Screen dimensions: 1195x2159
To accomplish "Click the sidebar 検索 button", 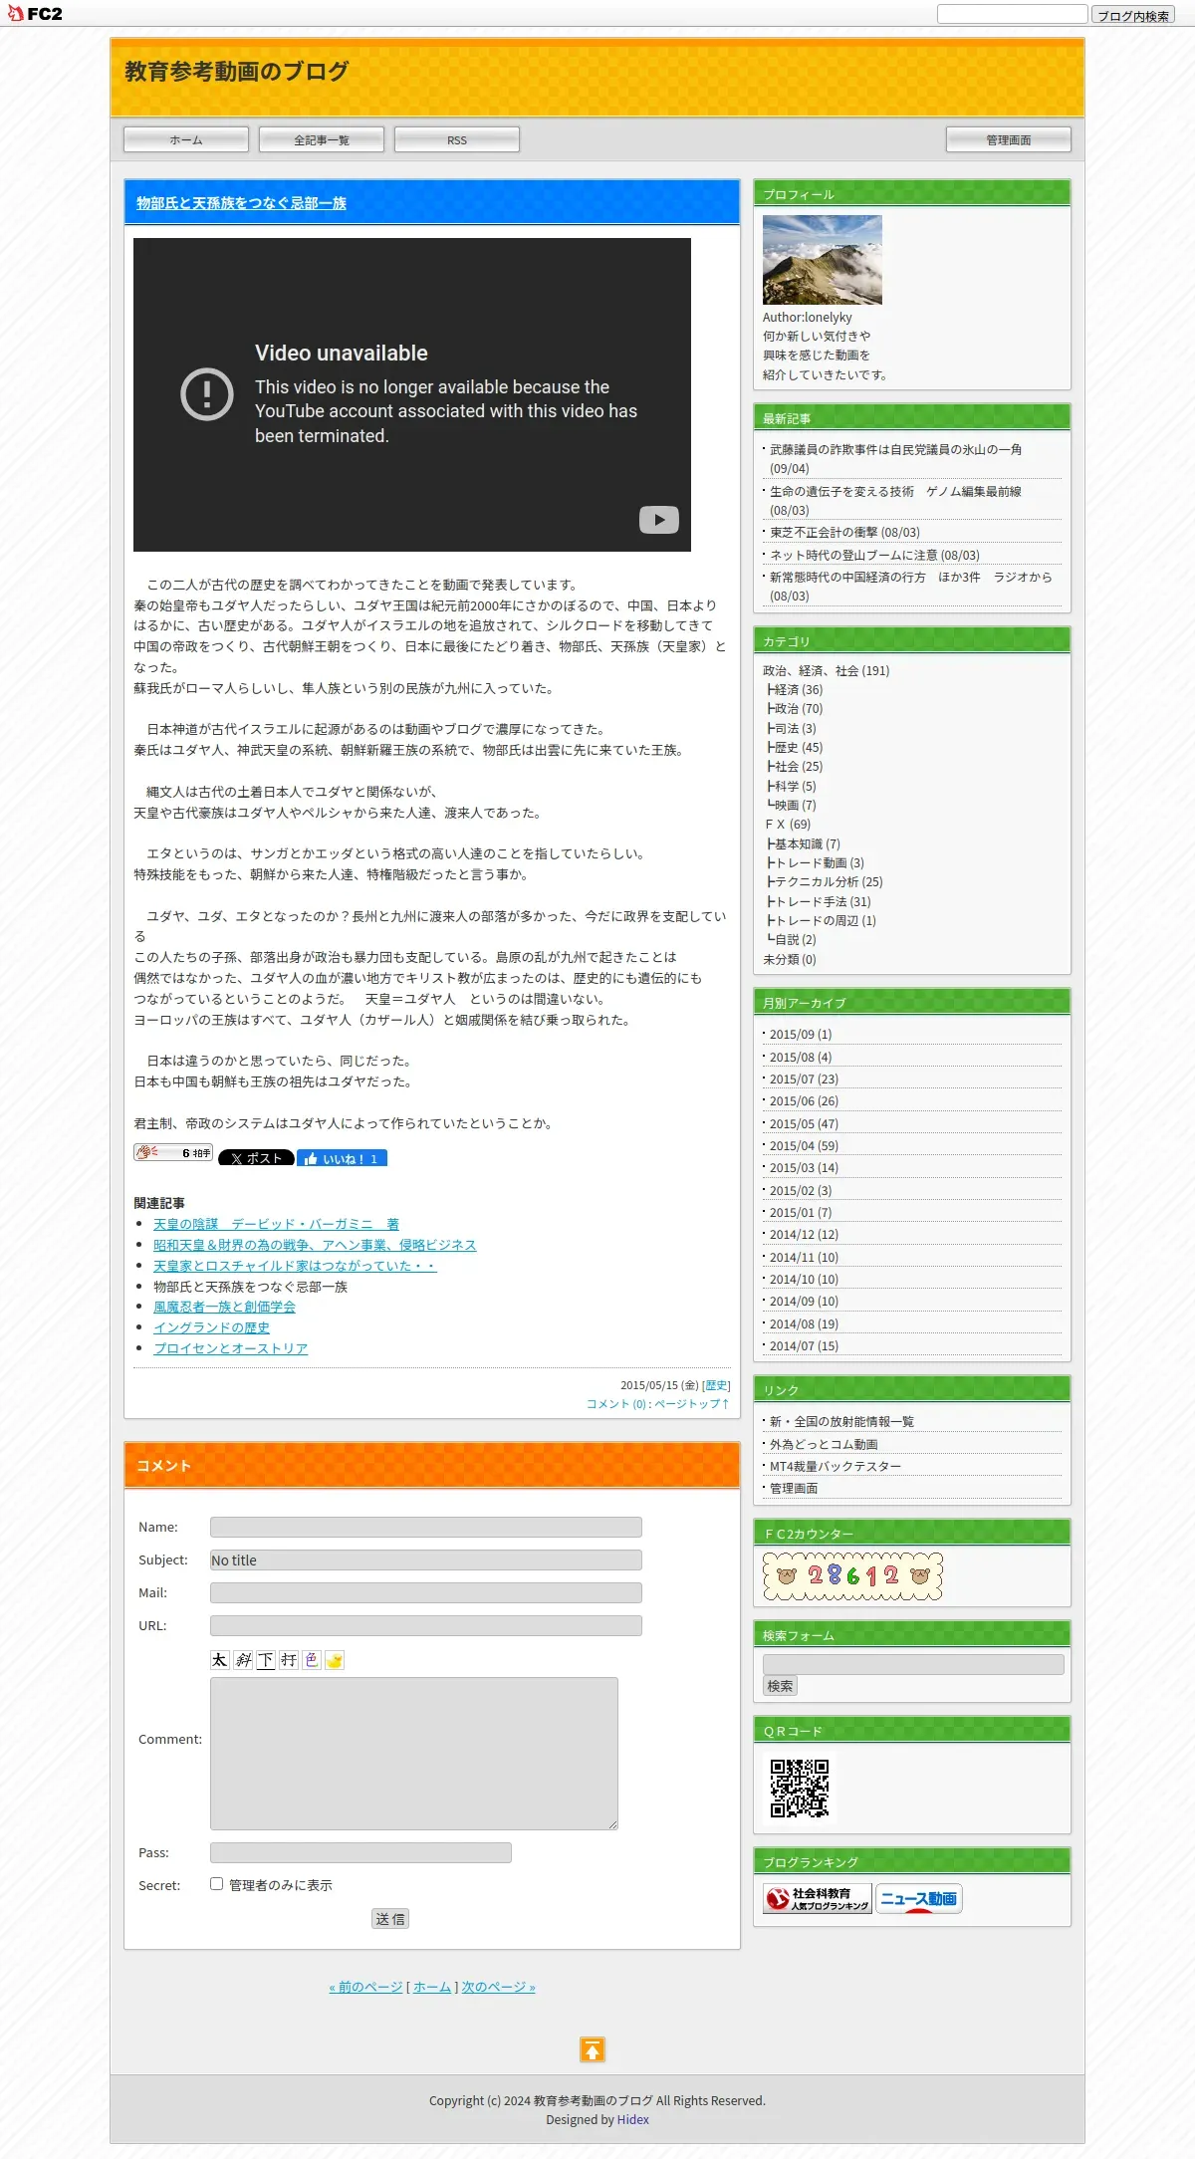I will (781, 1686).
